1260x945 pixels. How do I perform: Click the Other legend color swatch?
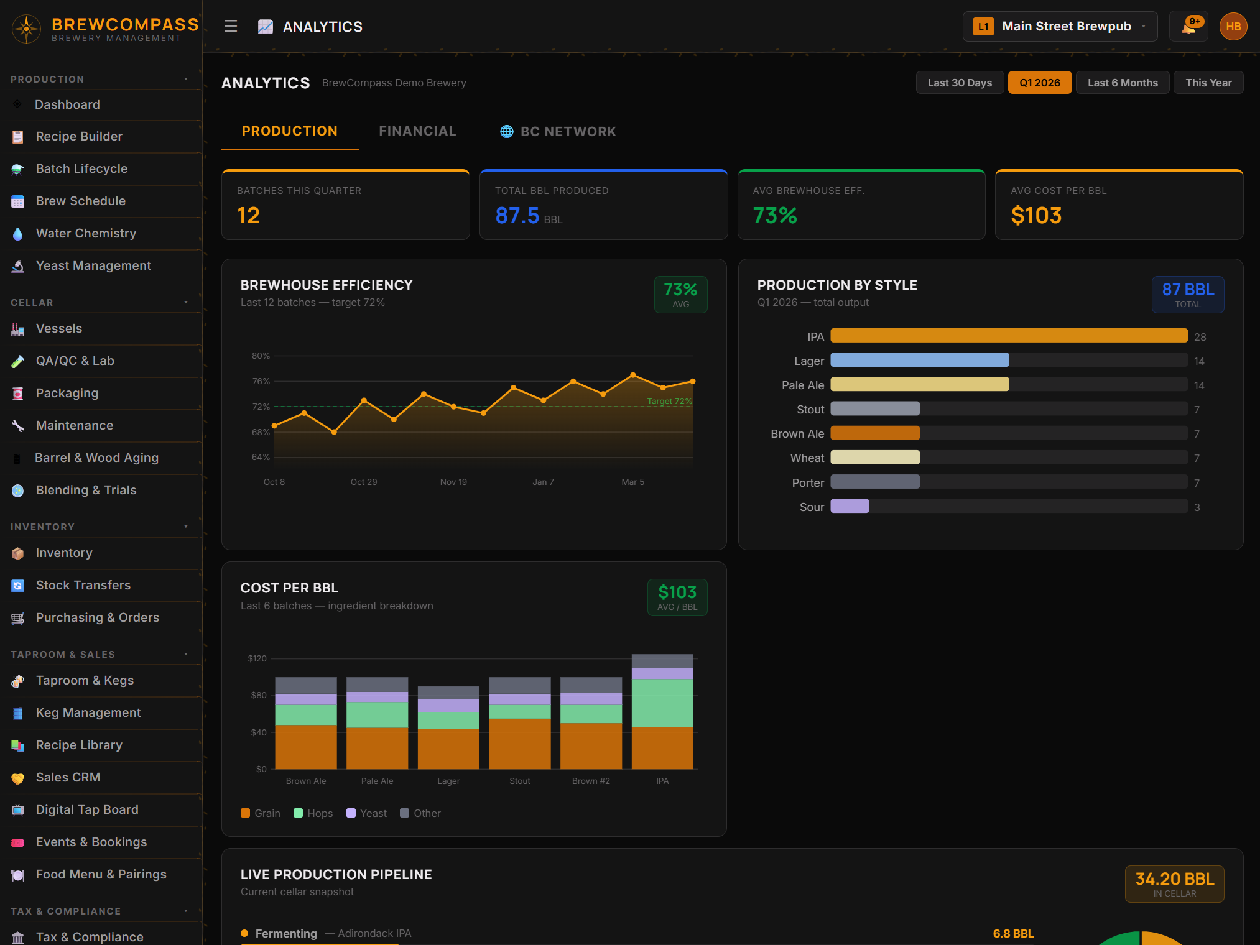pos(404,813)
